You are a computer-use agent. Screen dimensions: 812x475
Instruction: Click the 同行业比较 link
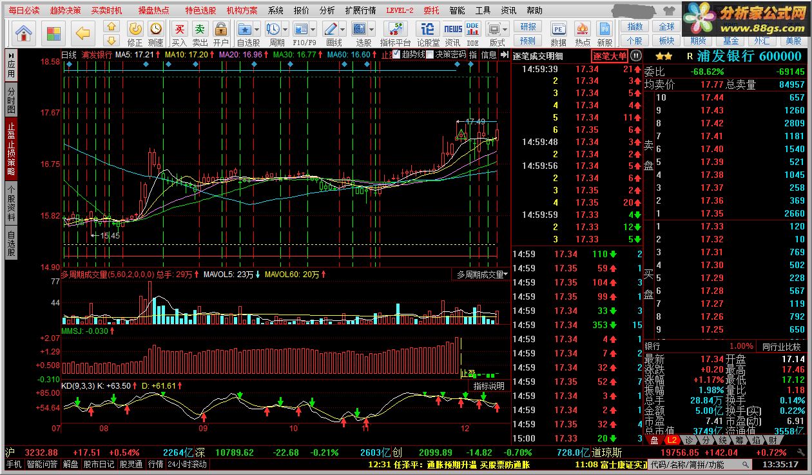point(780,346)
